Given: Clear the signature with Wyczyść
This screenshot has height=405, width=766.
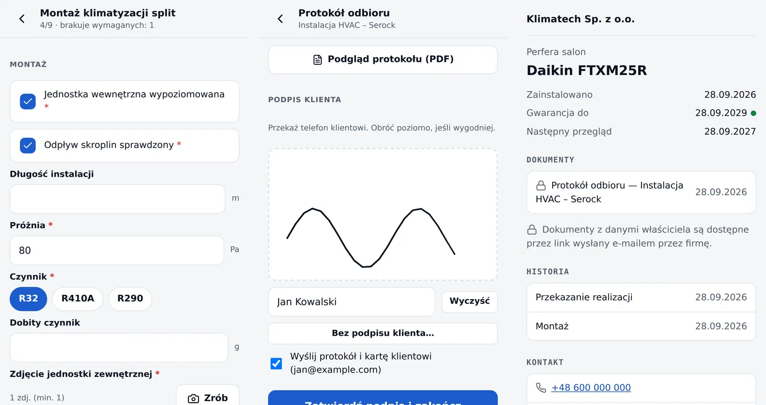Looking at the screenshot, I should (470, 301).
